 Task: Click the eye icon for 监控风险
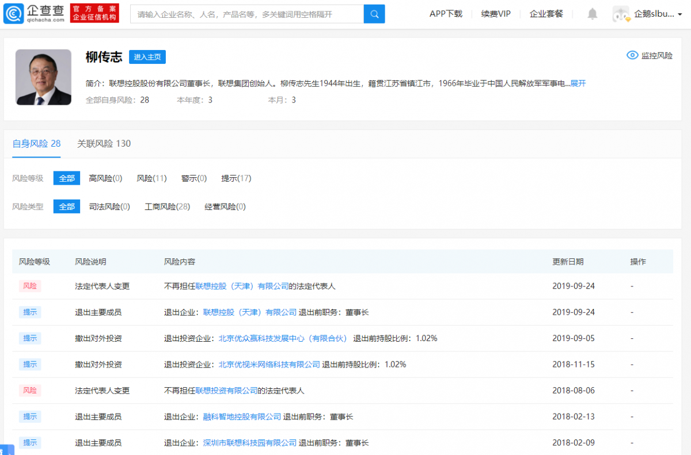tap(632, 55)
